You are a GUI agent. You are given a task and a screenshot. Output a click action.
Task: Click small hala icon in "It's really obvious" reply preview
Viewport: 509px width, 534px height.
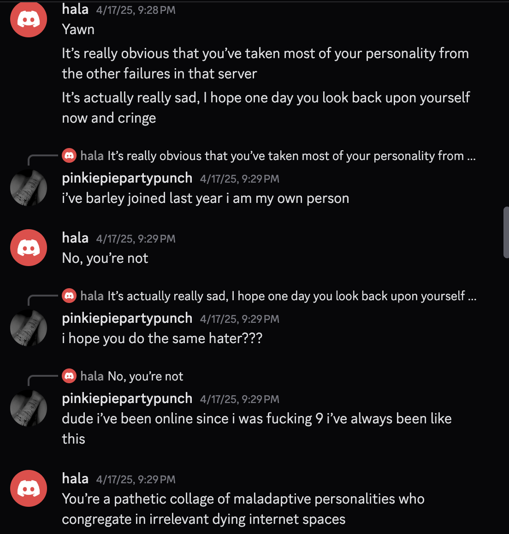pyautogui.click(x=69, y=156)
